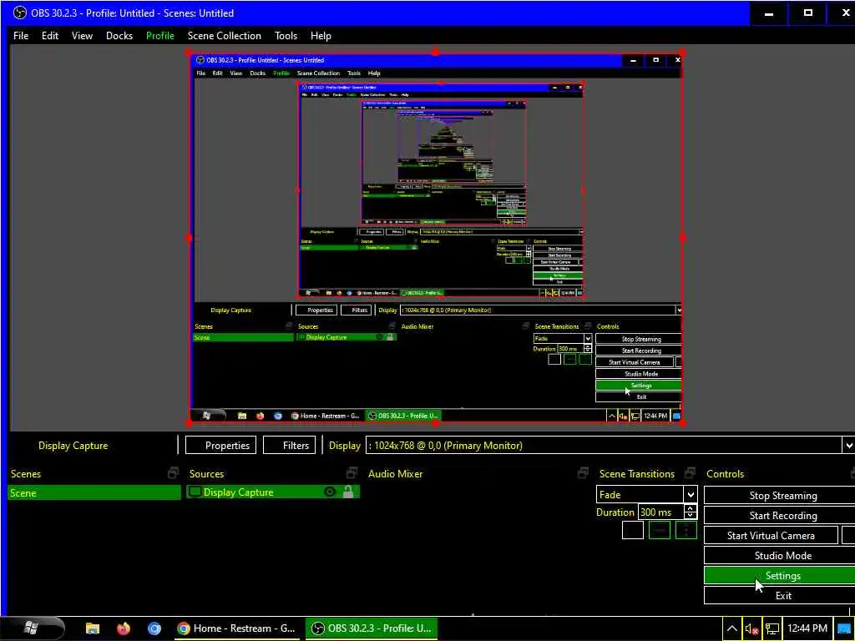Viewport: 855px width, 641px height.
Task: Open the Profile menu
Action: click(x=160, y=35)
